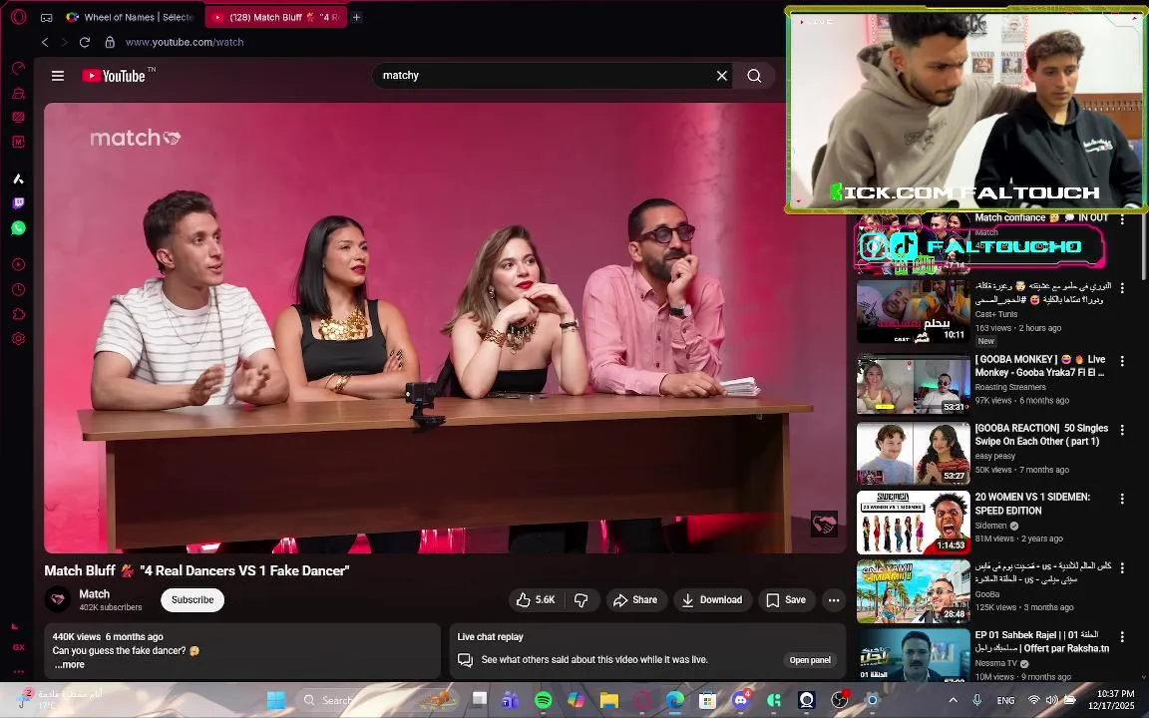Click the padlock site security icon
This screenshot has height=718, width=1149.
[x=110, y=43]
